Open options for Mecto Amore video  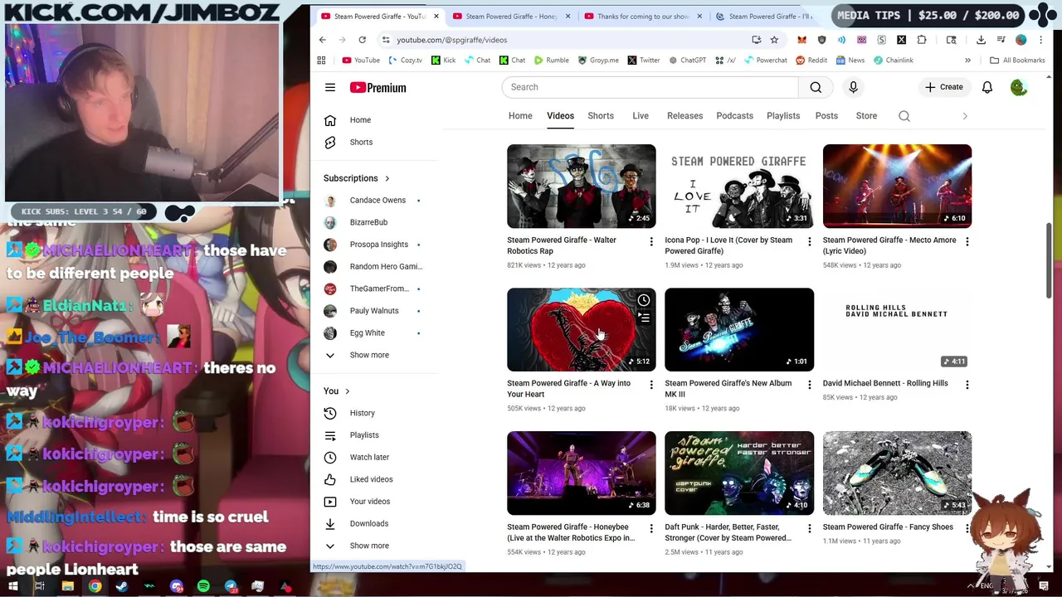pyautogui.click(x=967, y=241)
